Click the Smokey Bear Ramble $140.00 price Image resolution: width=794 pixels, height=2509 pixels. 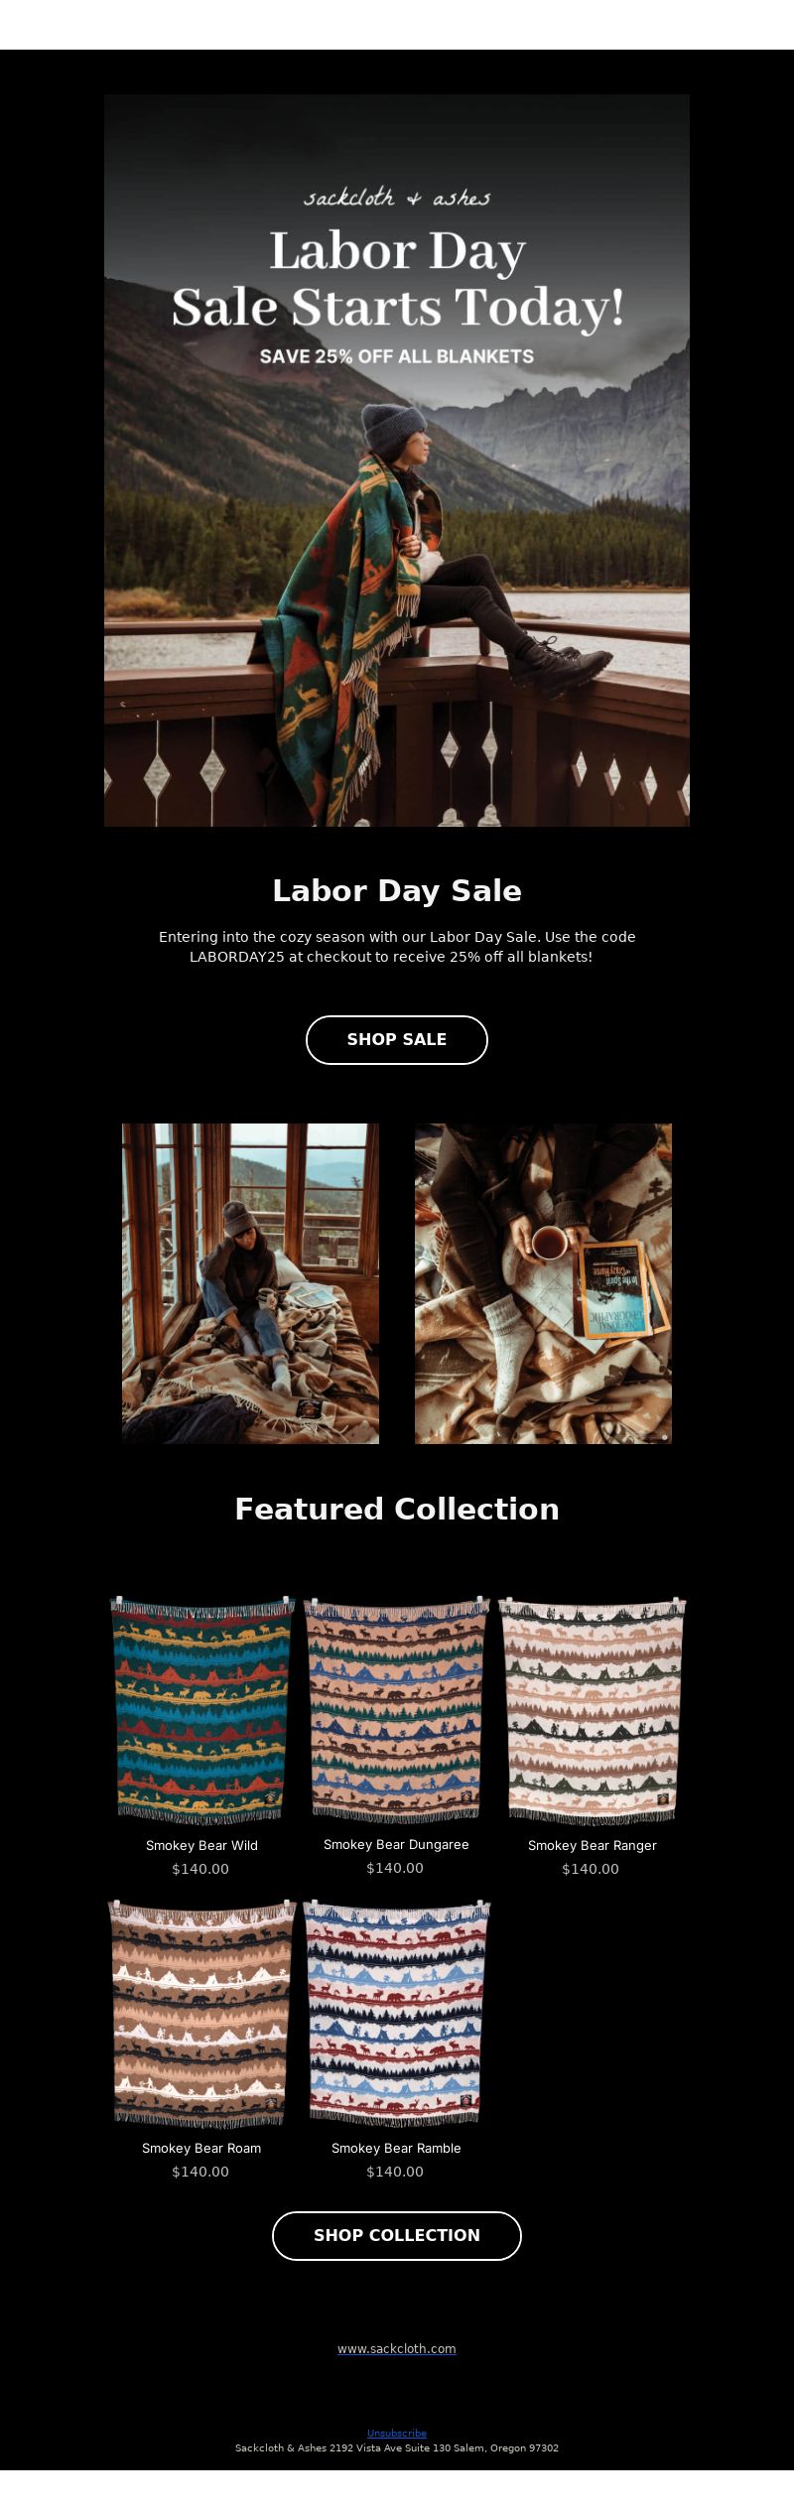tap(395, 2172)
